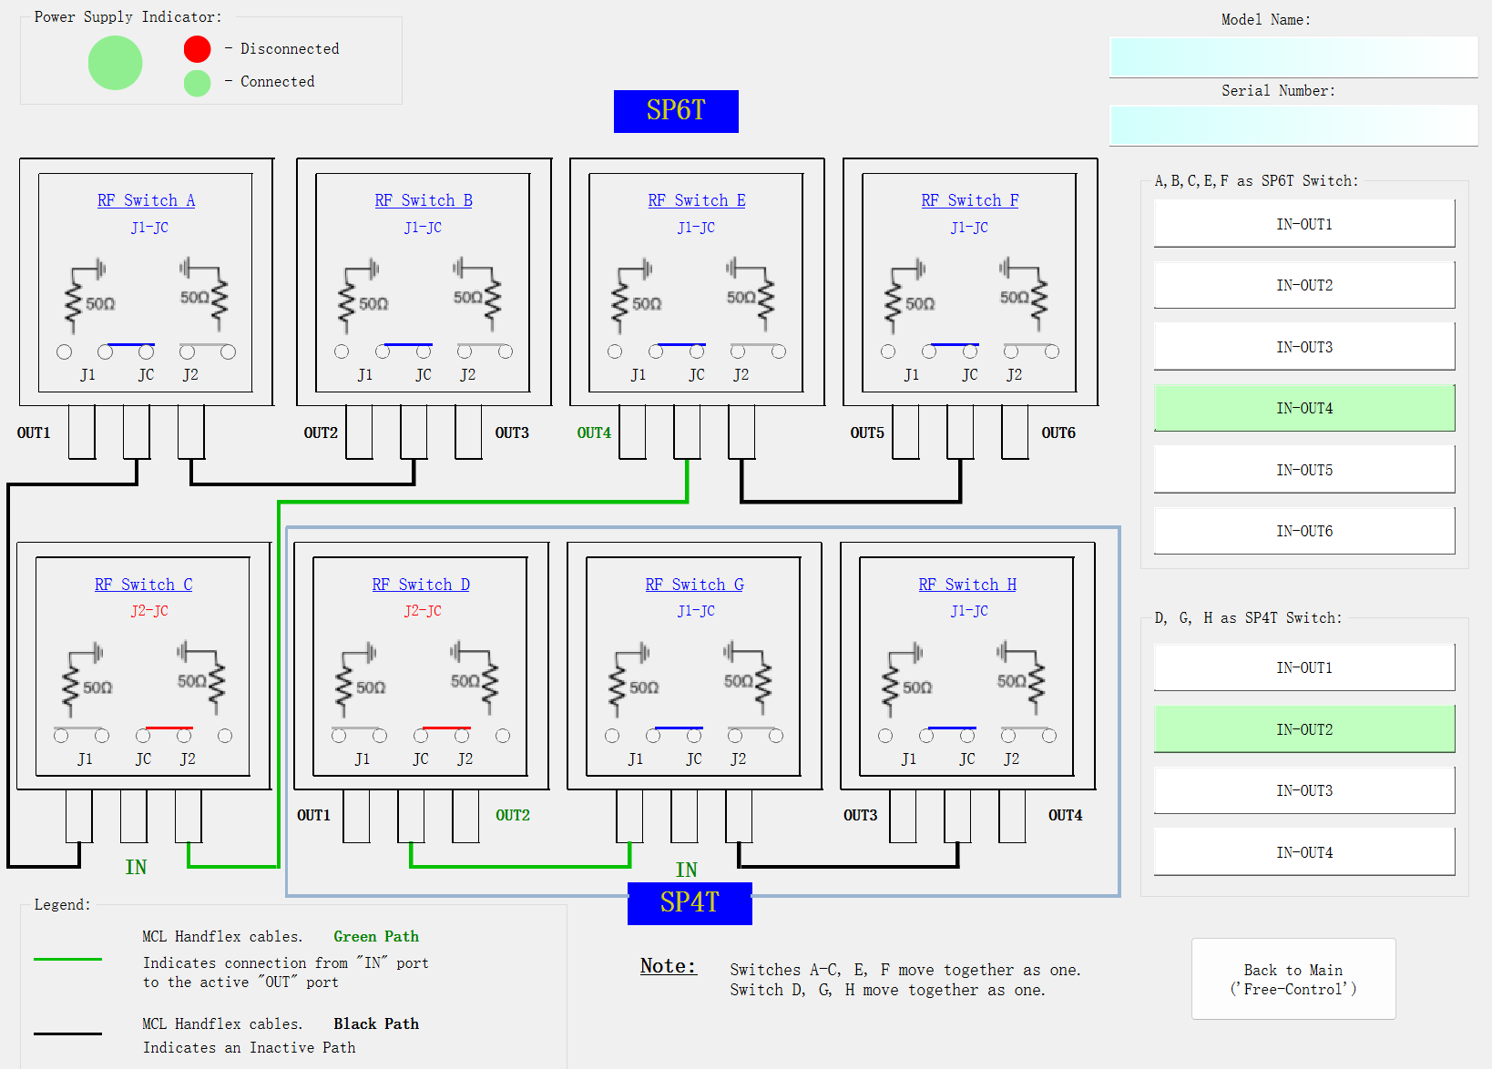This screenshot has width=1492, height=1069.
Task: Open the RF Switch G link
Action: [694, 585]
